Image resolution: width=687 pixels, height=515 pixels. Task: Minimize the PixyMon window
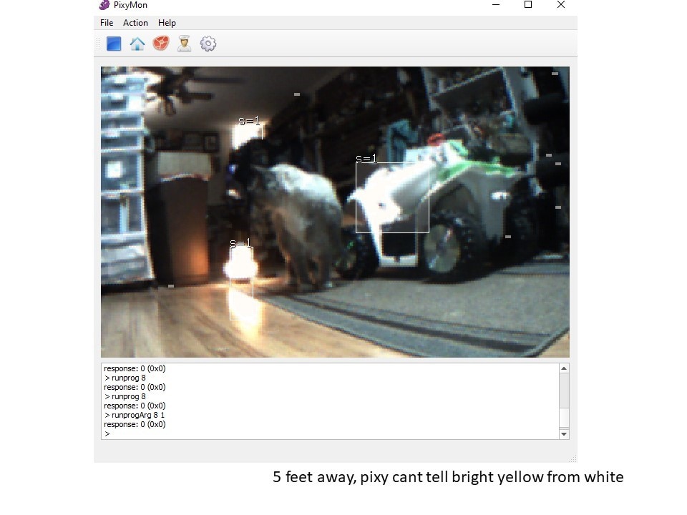(x=496, y=5)
